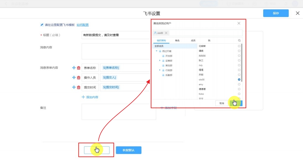This screenshot has height=163, width=303.
Task: Click the move handle for 操作人员 row
Action: 74,78
